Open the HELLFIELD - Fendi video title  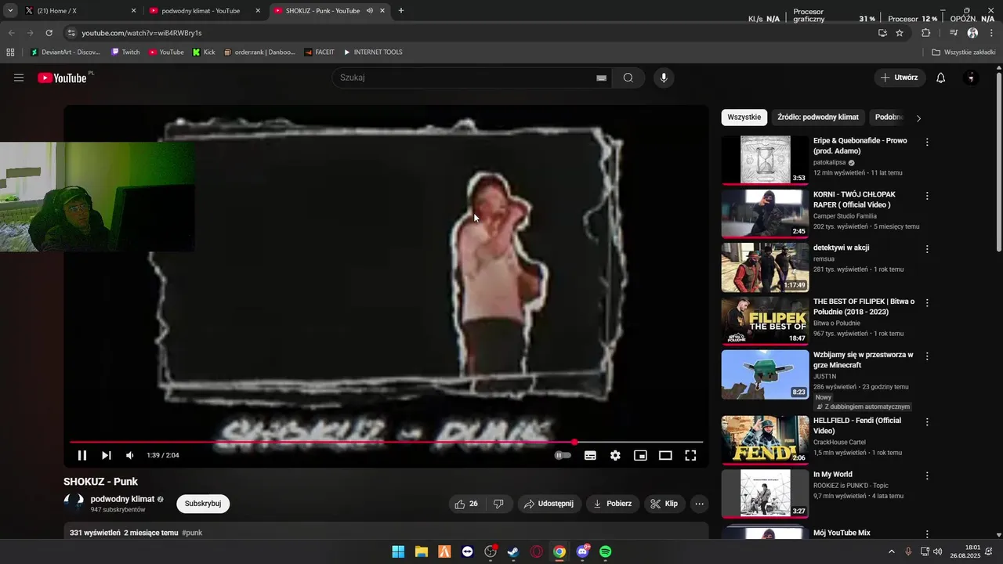point(857,425)
